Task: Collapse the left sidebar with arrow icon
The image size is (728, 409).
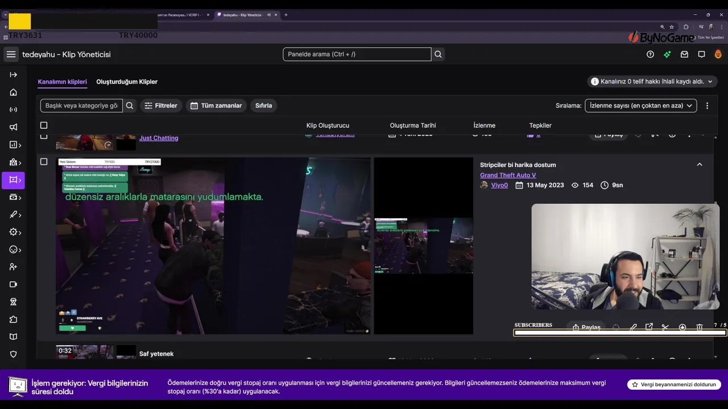Action: [x=13, y=74]
